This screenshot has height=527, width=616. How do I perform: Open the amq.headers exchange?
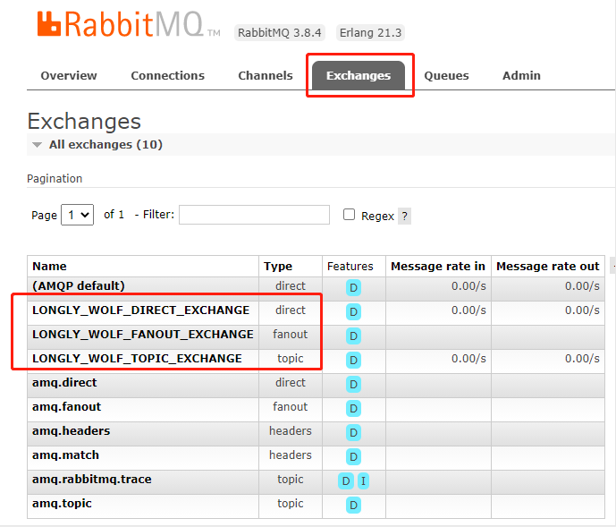[72, 431]
